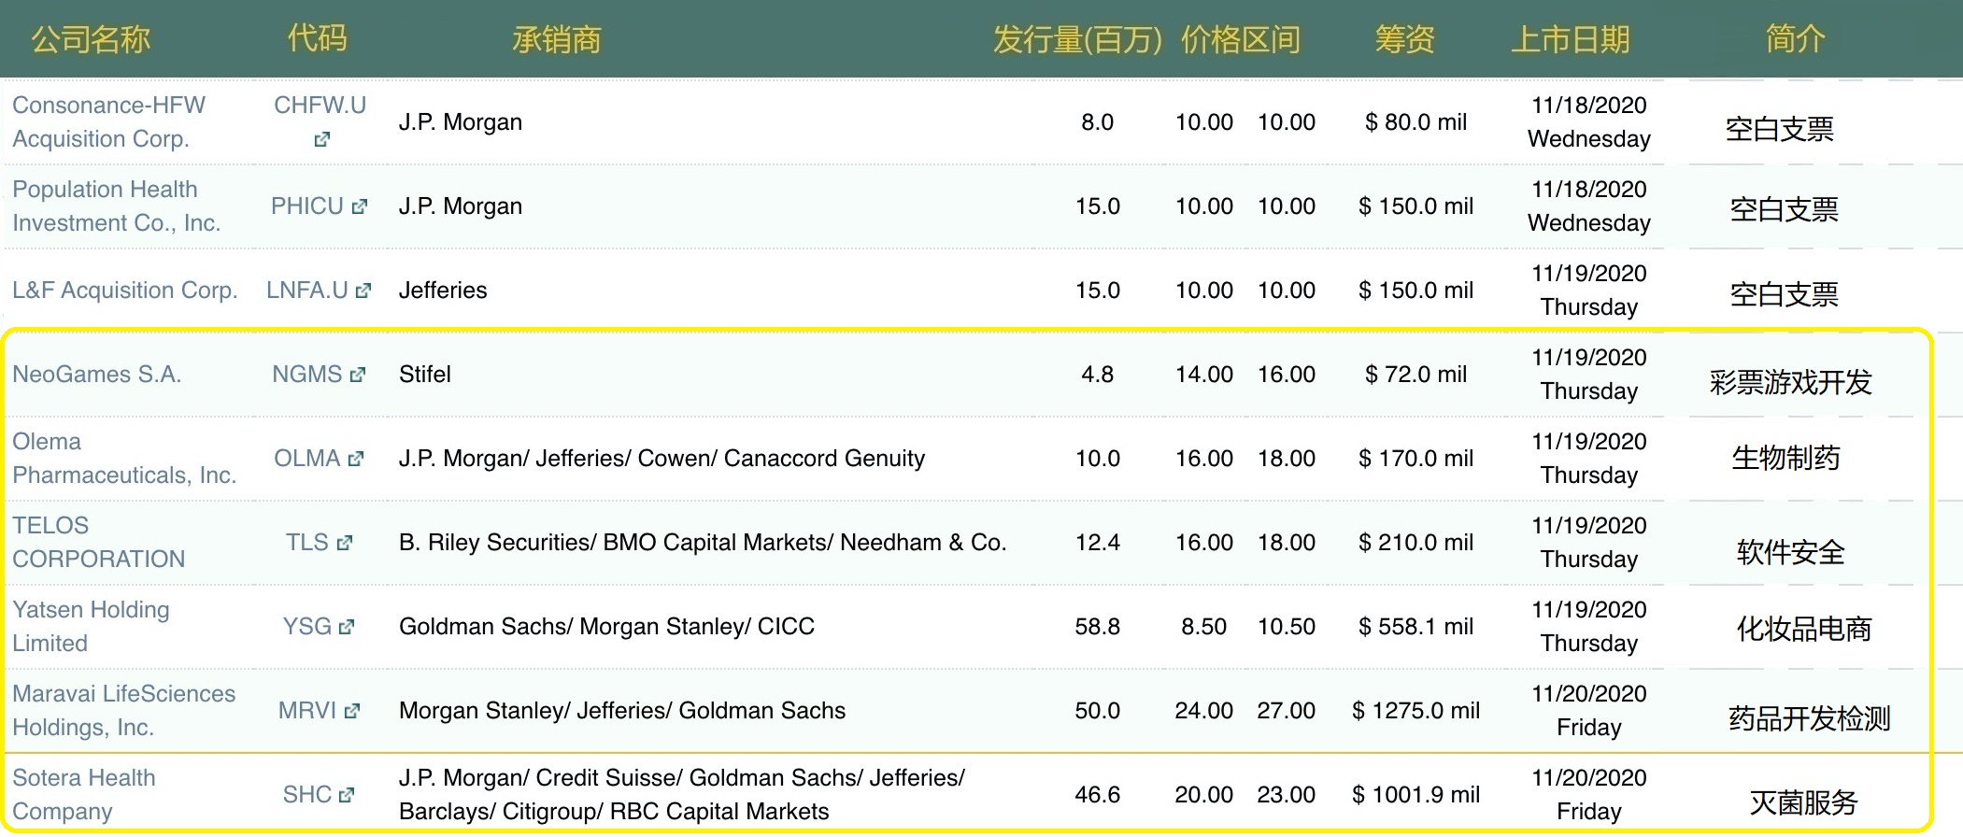Open external link icon beside YSG
The width and height of the screenshot is (1963, 837).
[347, 627]
